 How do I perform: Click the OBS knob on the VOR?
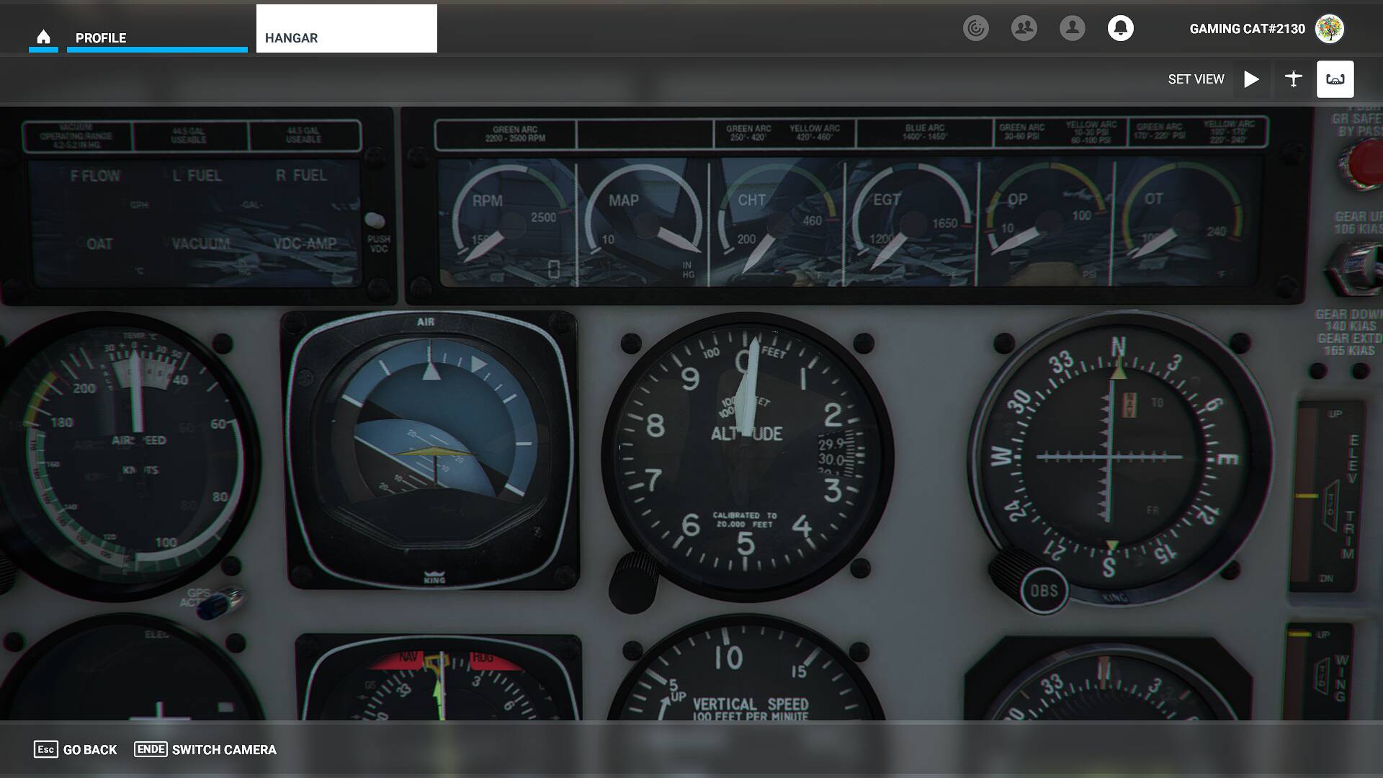pyautogui.click(x=1043, y=591)
